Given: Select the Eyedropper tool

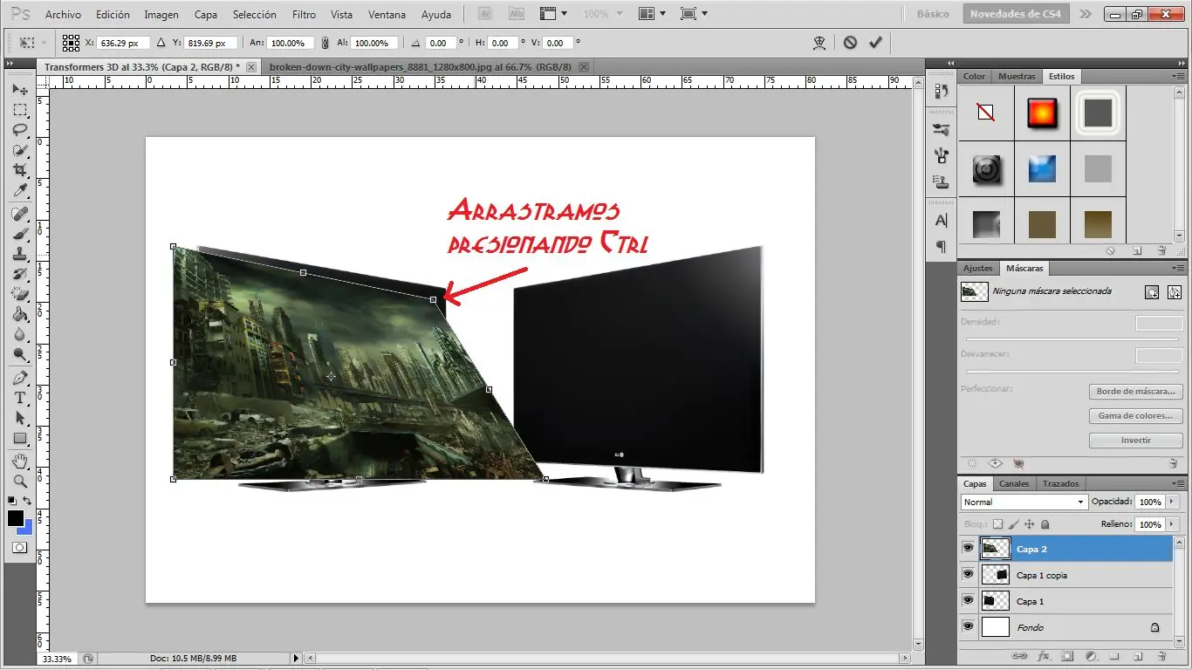Looking at the screenshot, I should (x=19, y=190).
